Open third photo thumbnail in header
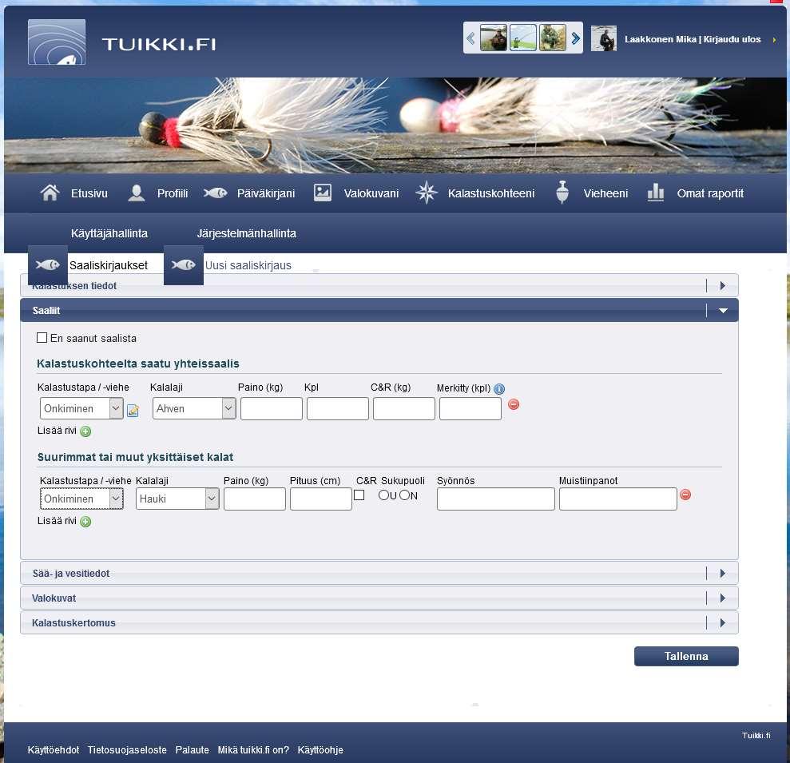The width and height of the screenshot is (790, 763). coord(553,38)
